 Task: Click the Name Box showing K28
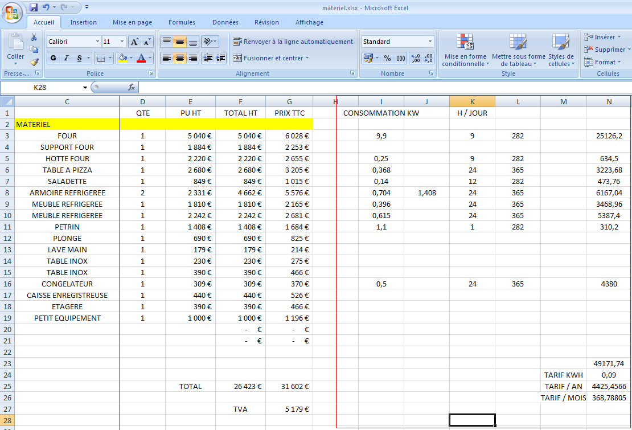point(44,87)
